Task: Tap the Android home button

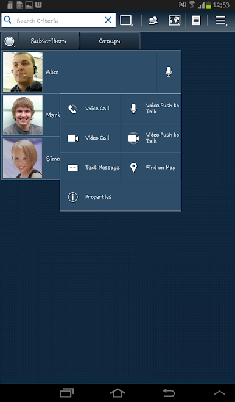Action: click(118, 393)
